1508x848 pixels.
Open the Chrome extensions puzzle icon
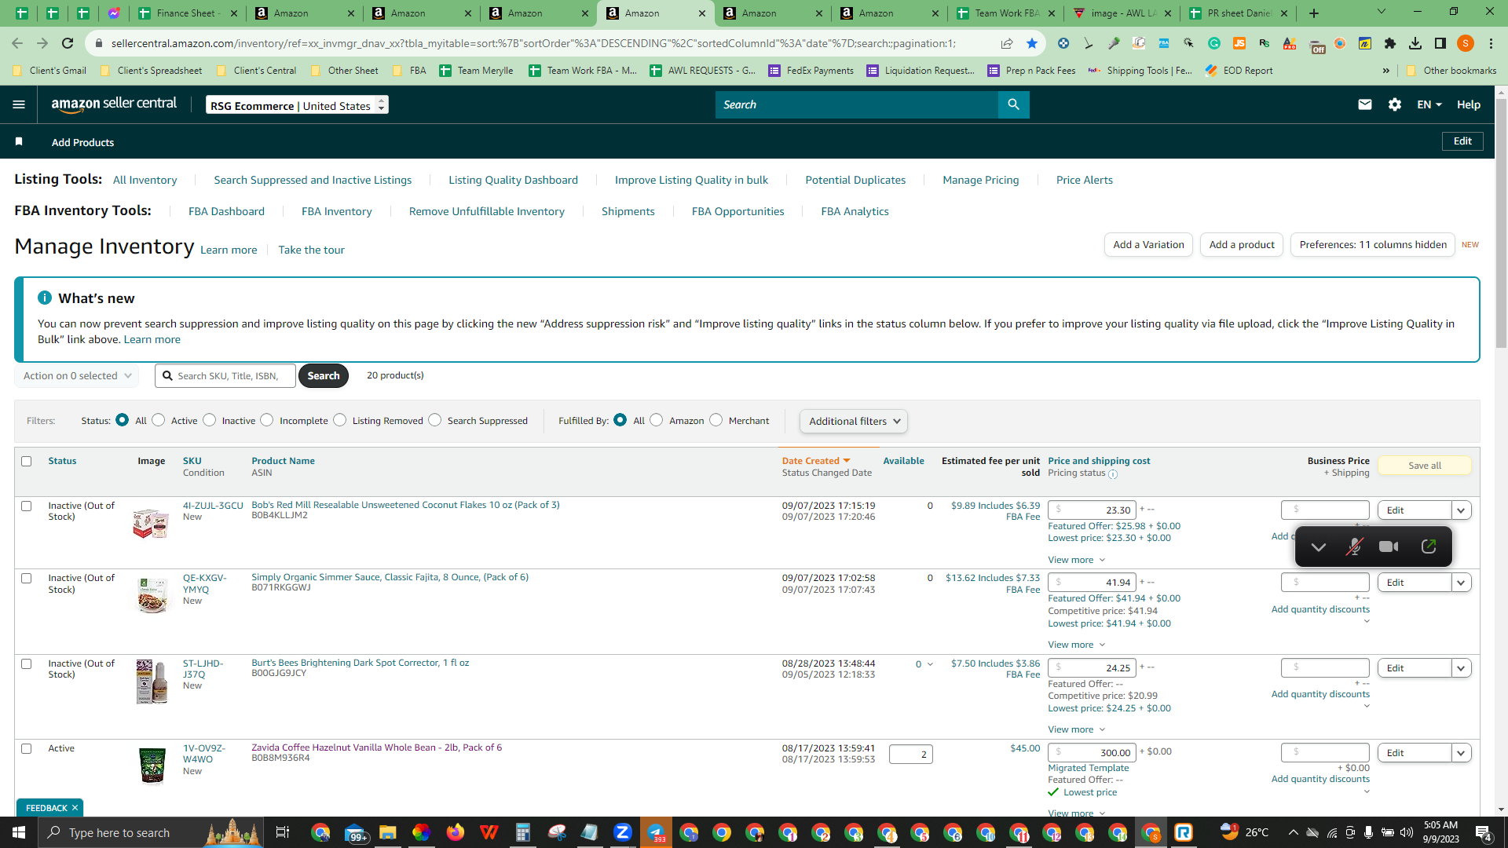pyautogui.click(x=1390, y=43)
